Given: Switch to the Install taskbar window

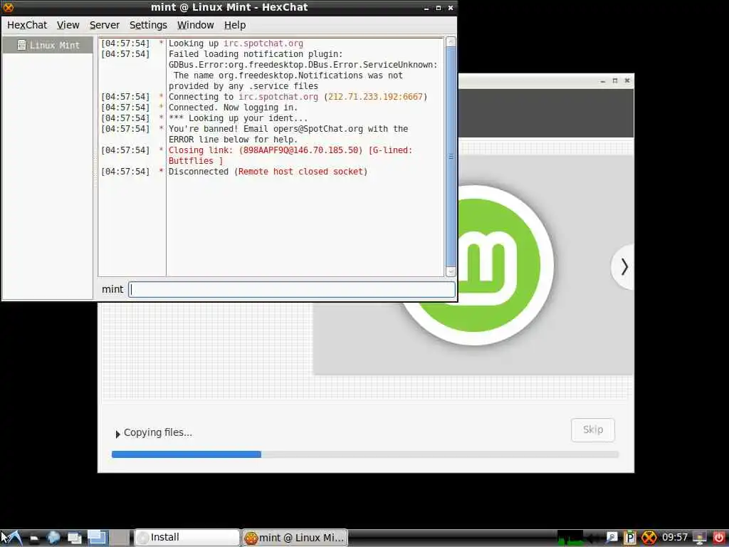Looking at the screenshot, I should 187,537.
